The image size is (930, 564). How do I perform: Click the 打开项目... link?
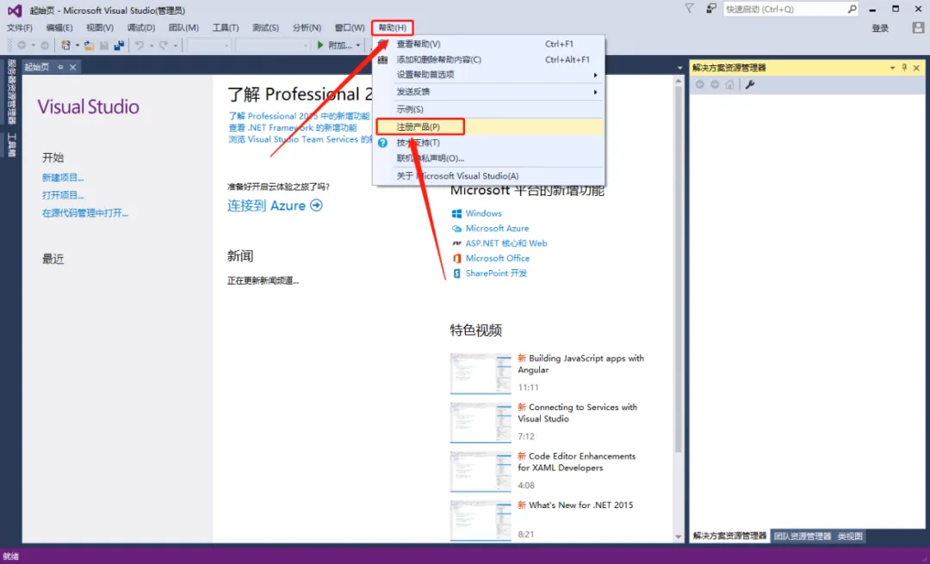pos(63,195)
